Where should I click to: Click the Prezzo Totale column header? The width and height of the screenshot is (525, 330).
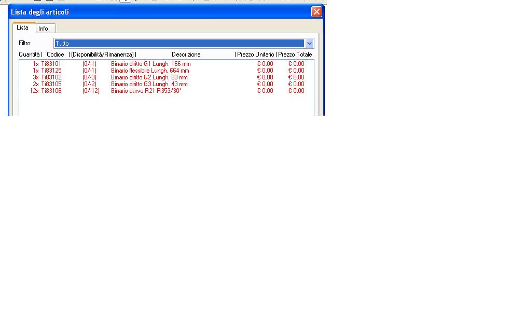(295, 54)
